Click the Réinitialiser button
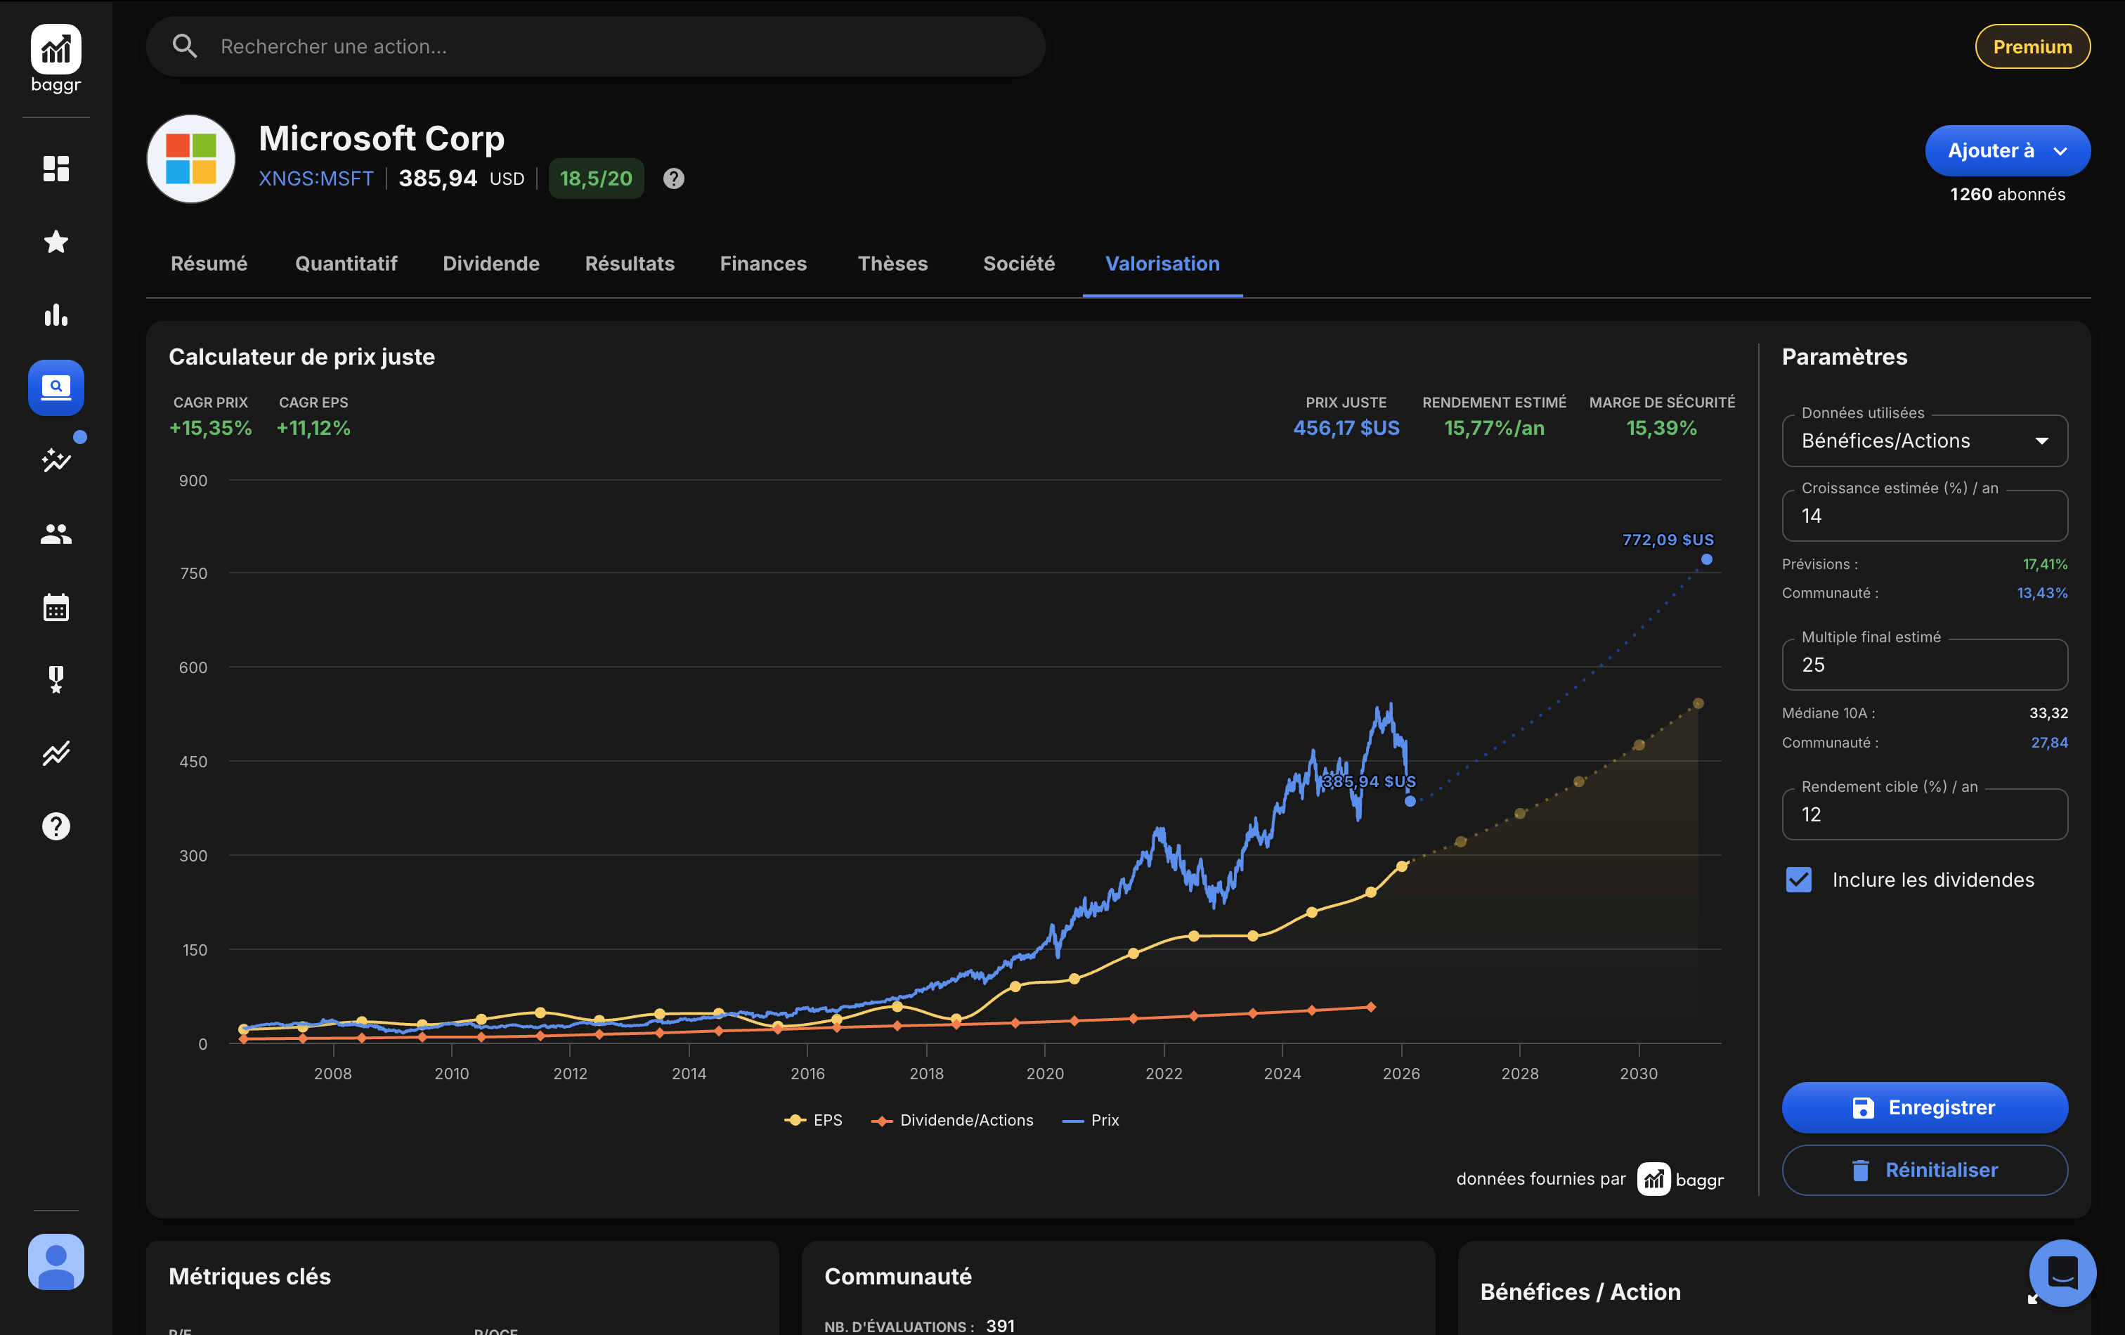 (x=1924, y=1170)
